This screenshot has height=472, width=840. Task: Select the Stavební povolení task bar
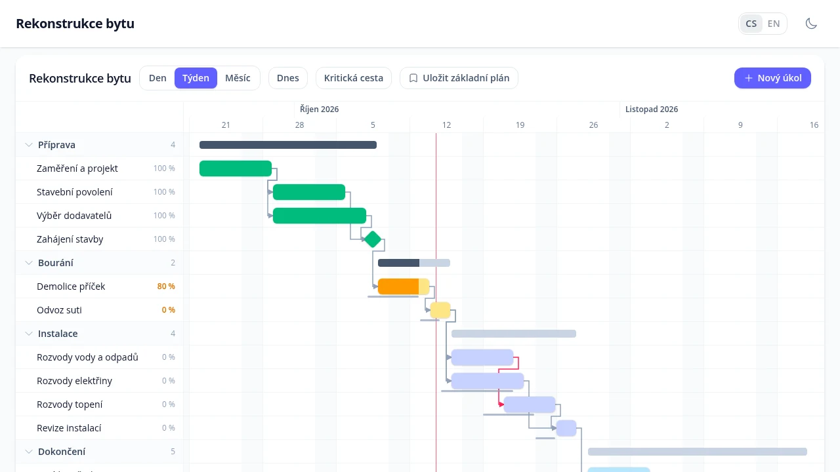tap(309, 192)
